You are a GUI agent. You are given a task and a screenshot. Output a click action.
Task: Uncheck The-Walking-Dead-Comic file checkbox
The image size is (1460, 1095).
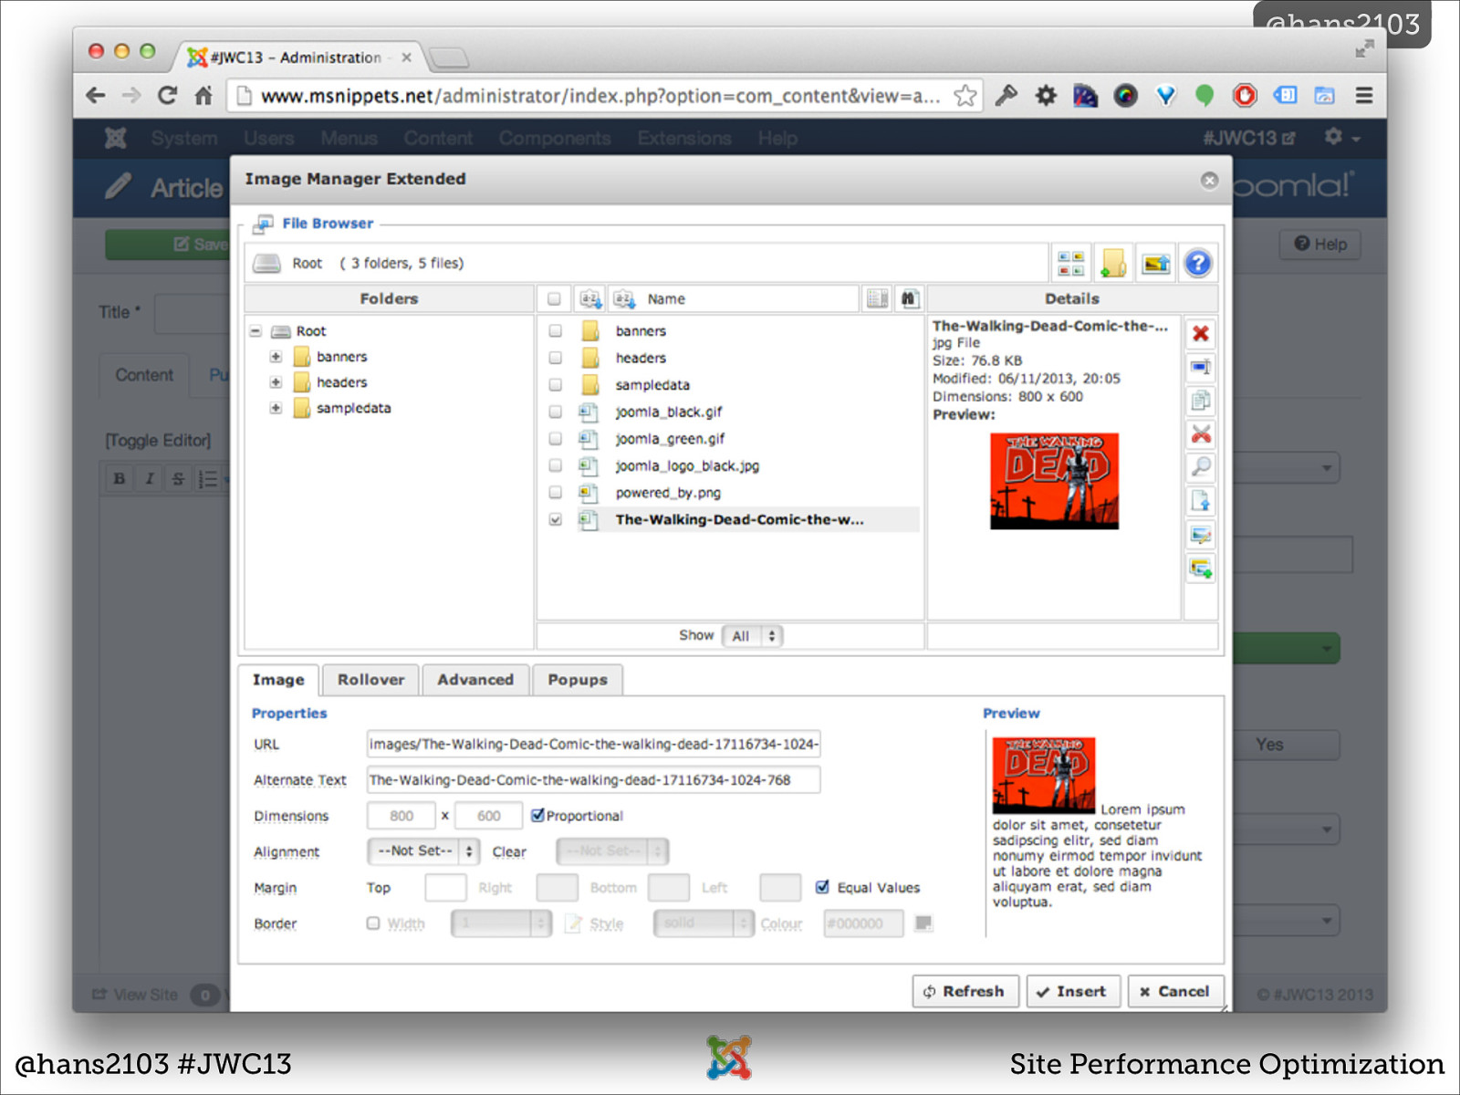[x=555, y=519]
